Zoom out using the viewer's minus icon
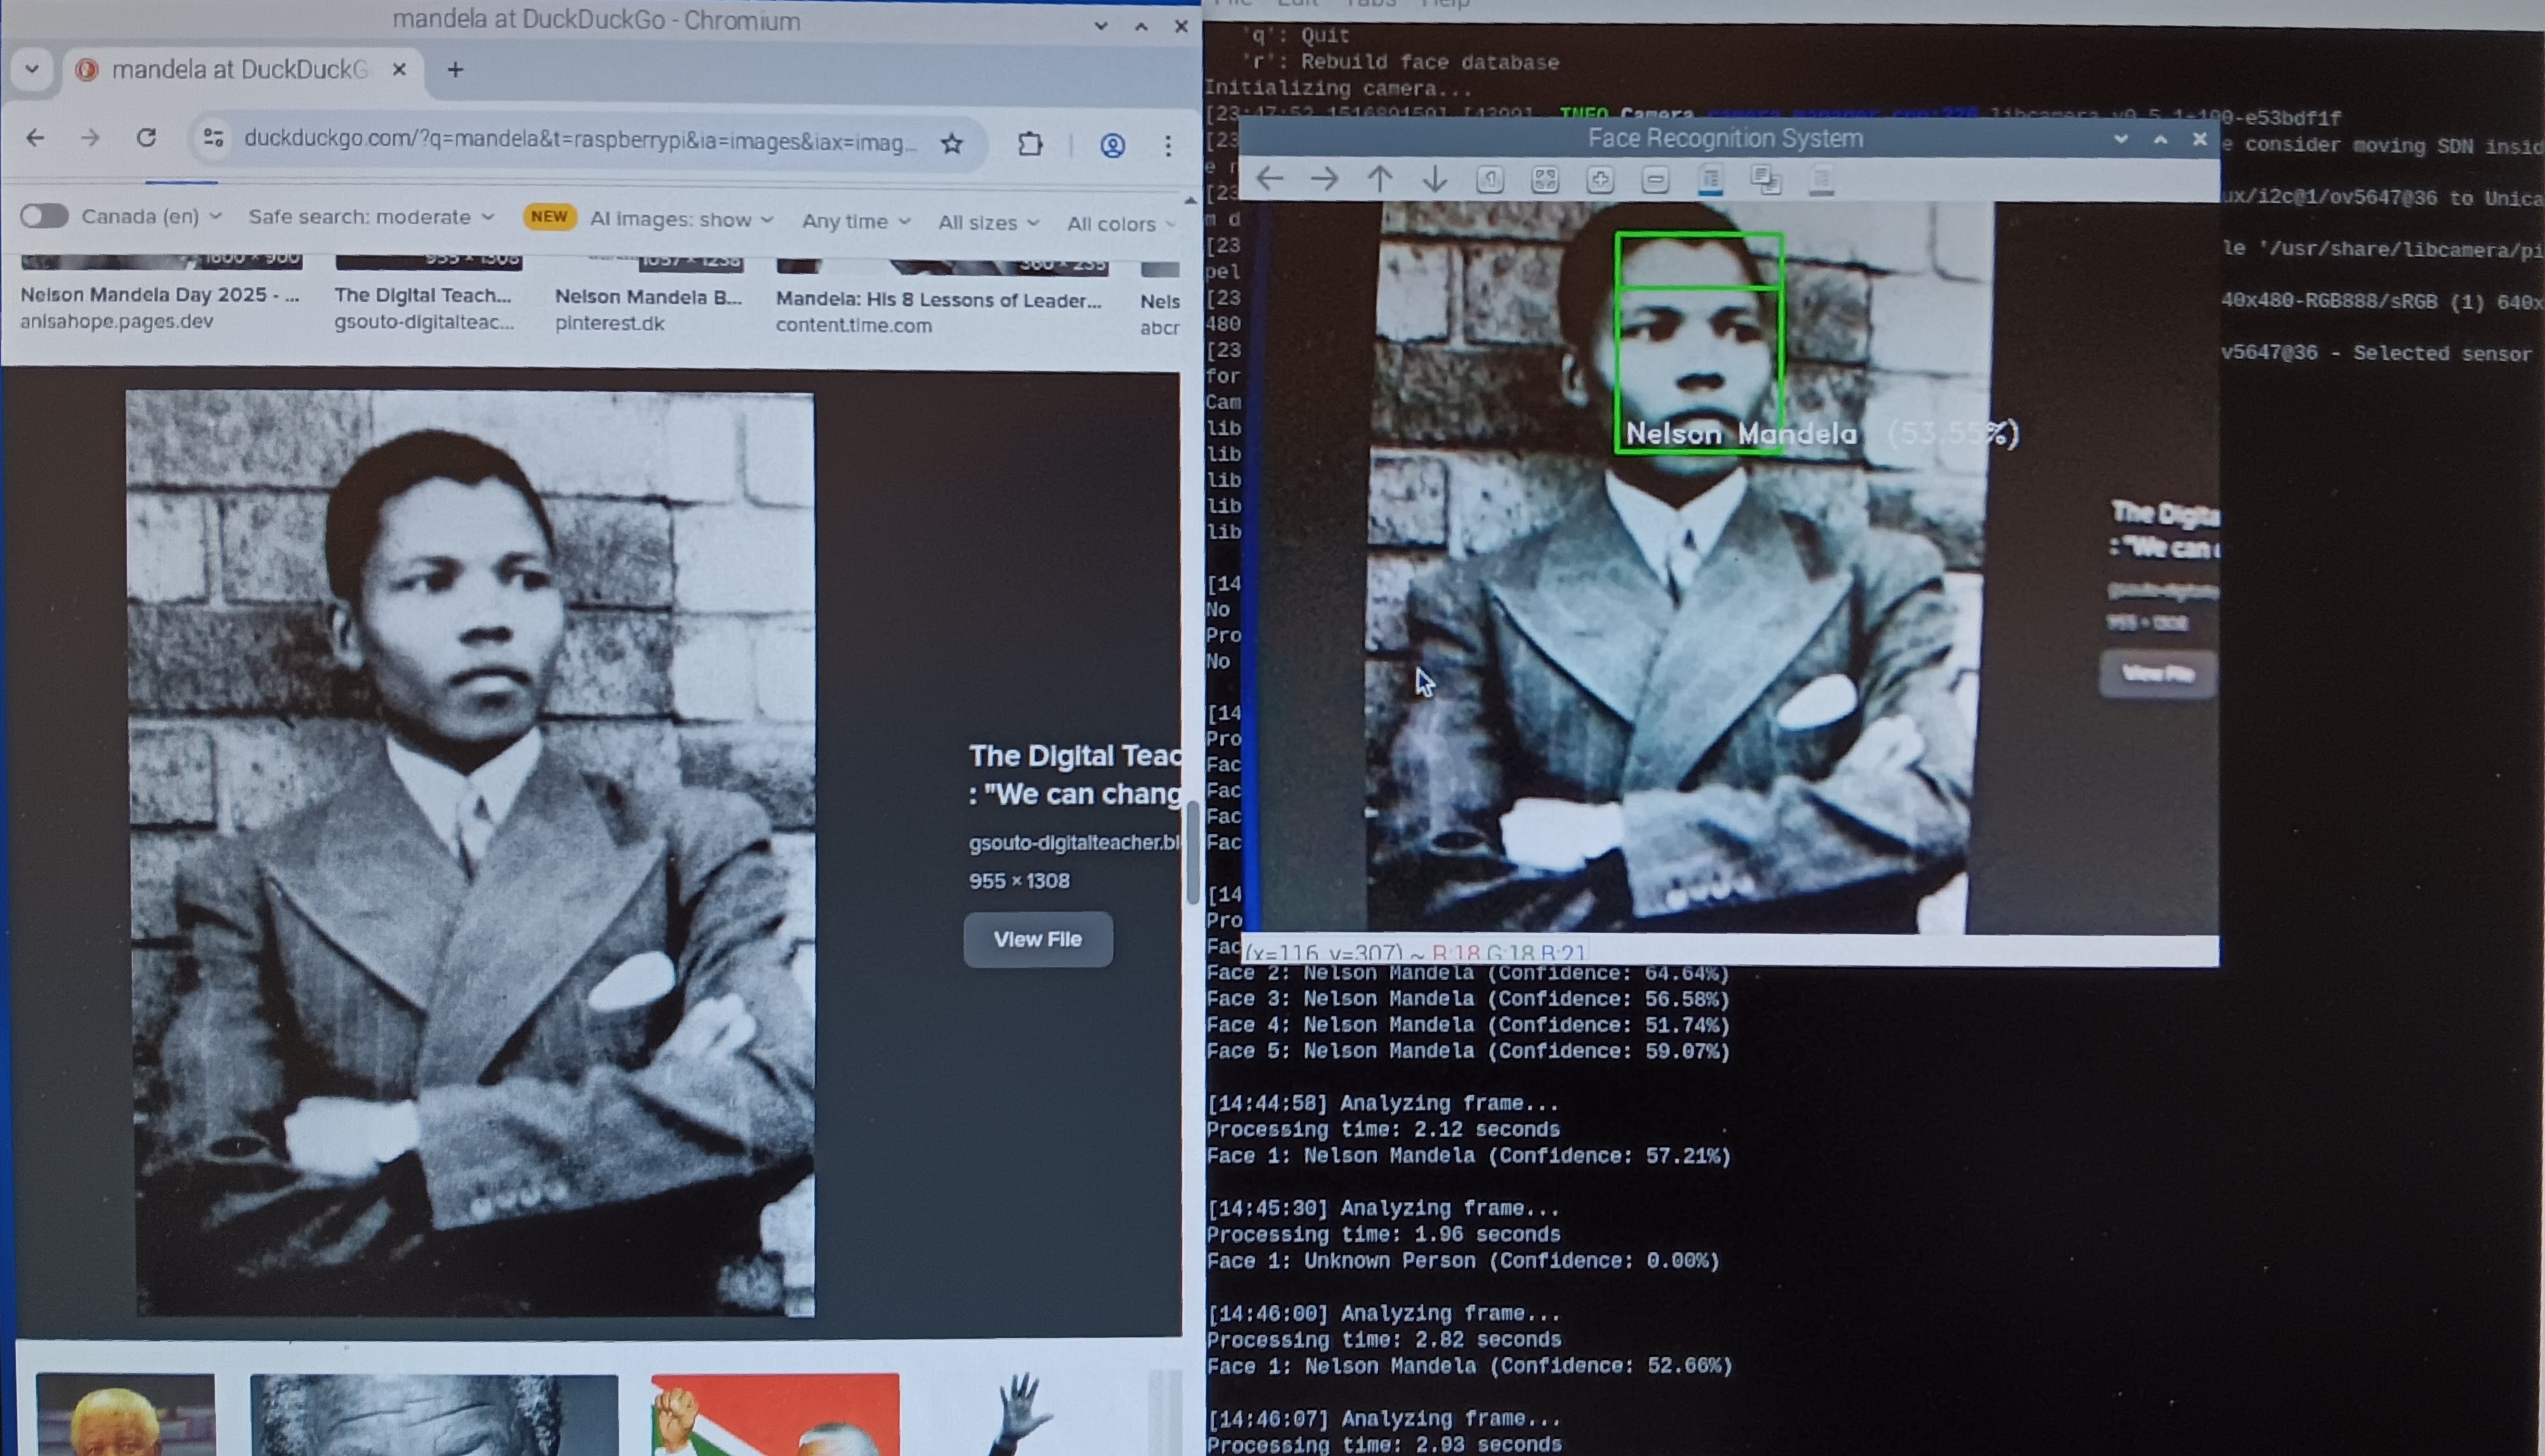Image resolution: width=2545 pixels, height=1456 pixels. coord(1656,180)
